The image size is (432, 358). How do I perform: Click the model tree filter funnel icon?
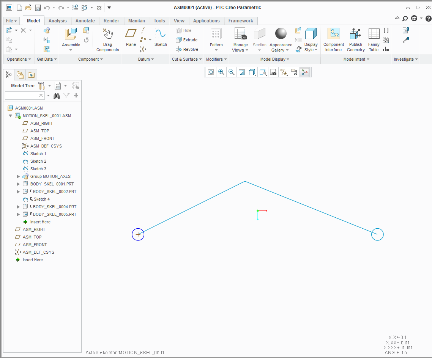[66, 96]
